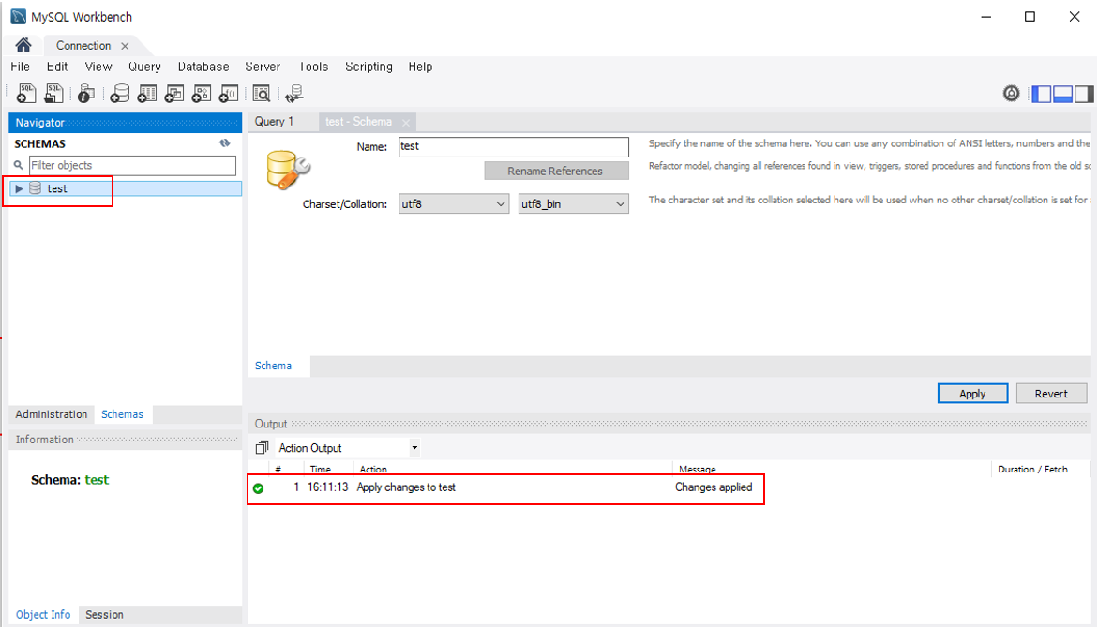1098x629 pixels.
Task: Open the object inspector icon
Action: tap(86, 93)
